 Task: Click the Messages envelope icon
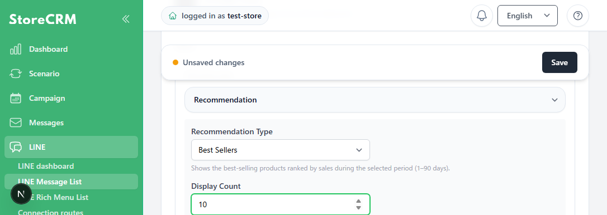coord(16,123)
